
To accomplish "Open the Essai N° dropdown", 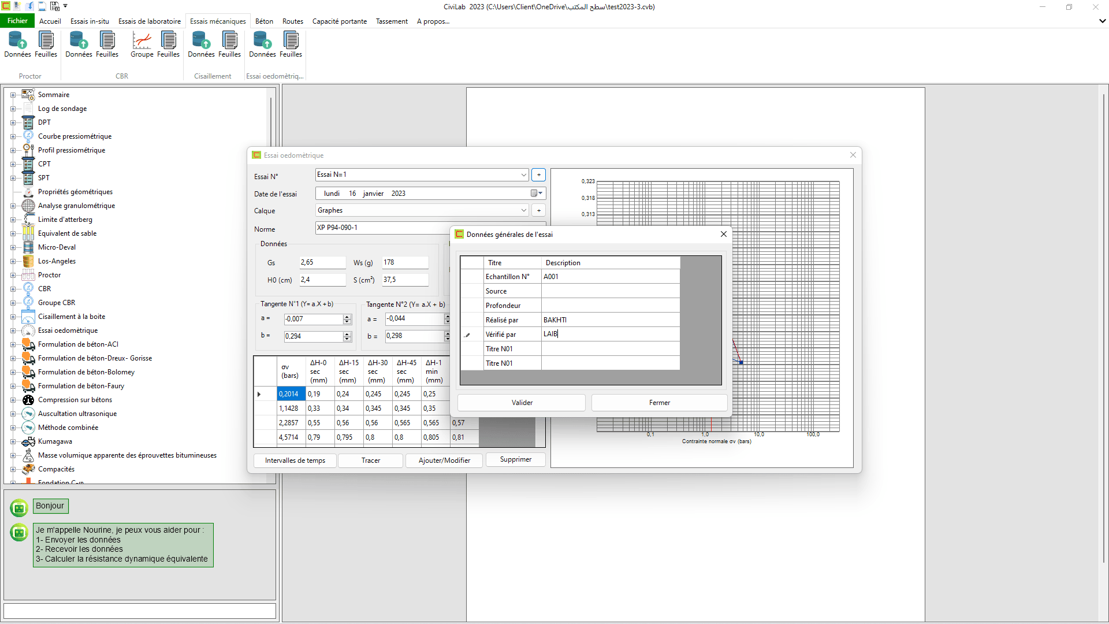I will tap(523, 174).
